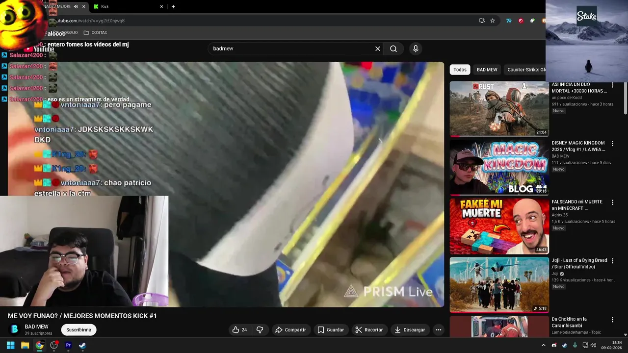The height and width of the screenshot is (353, 628).
Task: Open File Explorer from the taskbar
Action: click(x=25, y=345)
